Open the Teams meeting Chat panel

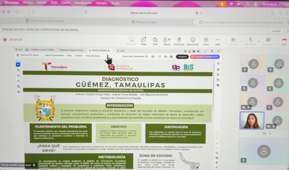tap(143, 41)
